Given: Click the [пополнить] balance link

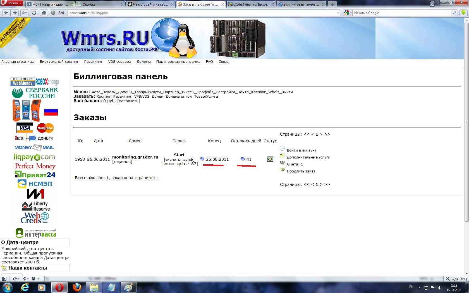Looking at the screenshot, I should pyautogui.click(x=128, y=101).
